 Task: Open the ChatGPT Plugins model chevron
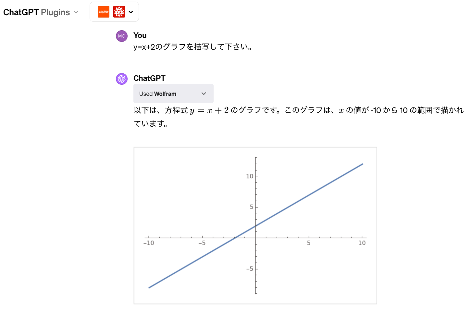tap(76, 12)
